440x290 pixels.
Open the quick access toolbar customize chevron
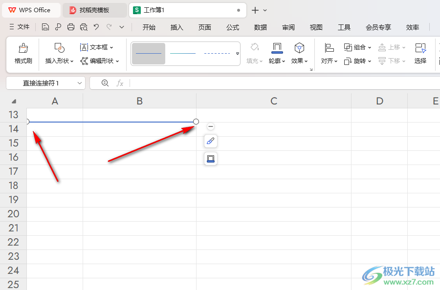point(122,27)
